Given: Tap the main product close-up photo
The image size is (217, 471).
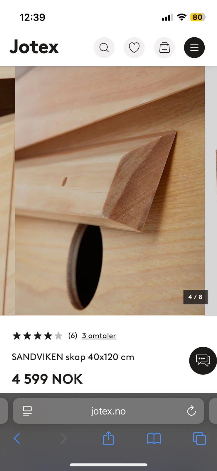Looking at the screenshot, I should pos(110,191).
